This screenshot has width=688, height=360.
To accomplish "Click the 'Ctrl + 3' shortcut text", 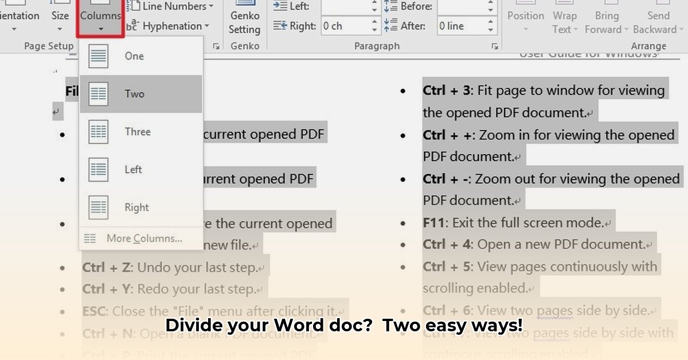I will [446, 91].
